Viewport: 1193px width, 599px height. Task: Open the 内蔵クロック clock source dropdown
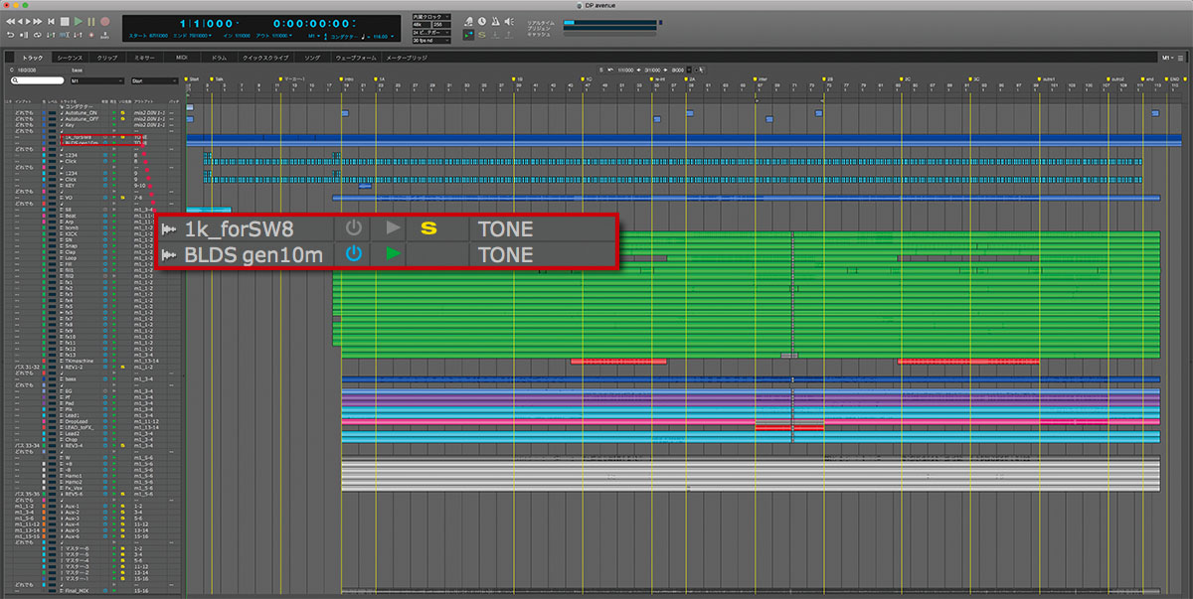[x=431, y=16]
